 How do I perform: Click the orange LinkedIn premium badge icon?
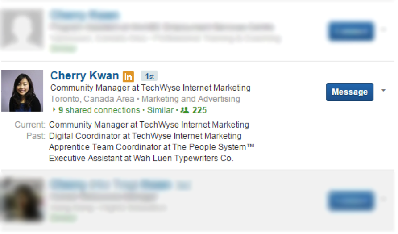pyautogui.click(x=129, y=76)
